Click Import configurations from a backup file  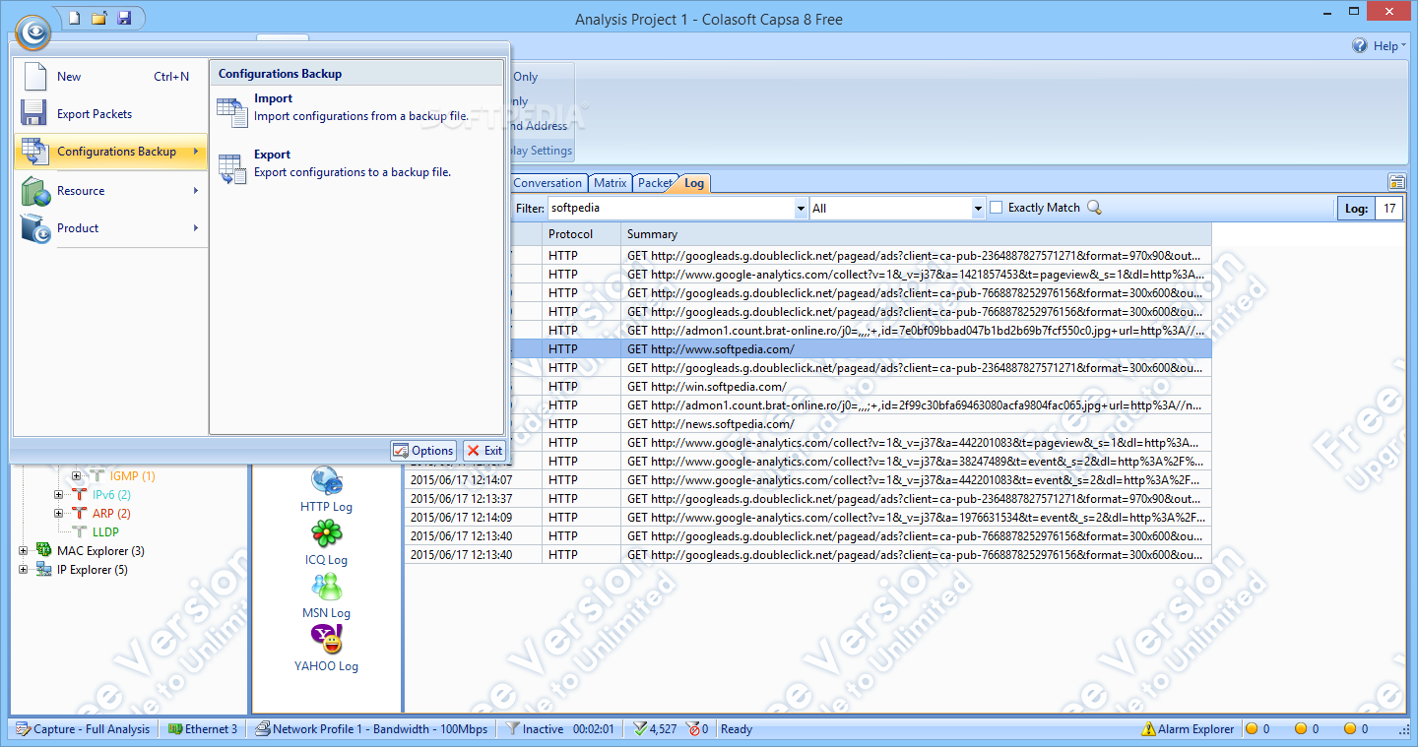point(355,107)
